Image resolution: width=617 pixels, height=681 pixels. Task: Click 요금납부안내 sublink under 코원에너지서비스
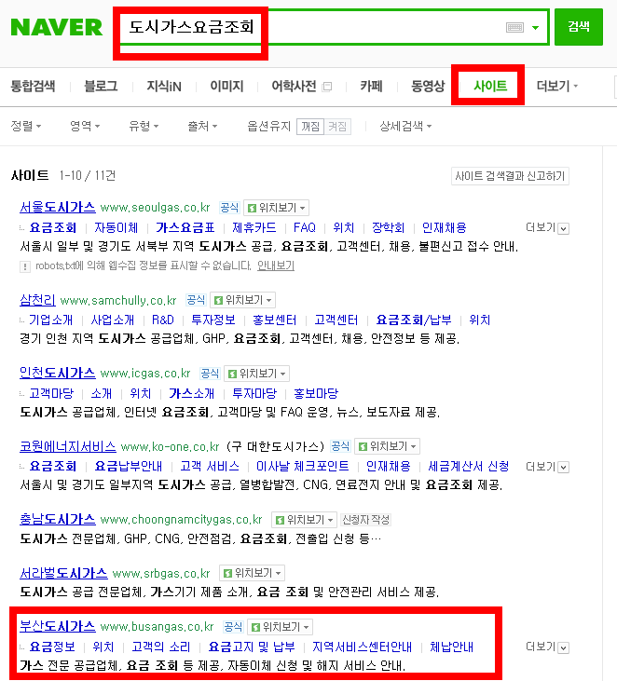[x=129, y=467]
